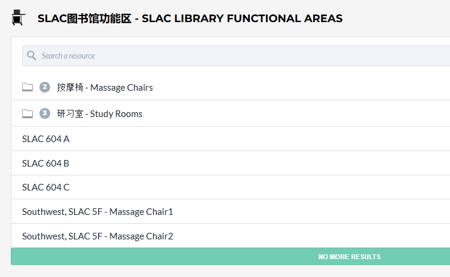Expand the 按摩椅 - Massage Chairs folder
Viewport: 450px width, 277px height.
click(231, 87)
